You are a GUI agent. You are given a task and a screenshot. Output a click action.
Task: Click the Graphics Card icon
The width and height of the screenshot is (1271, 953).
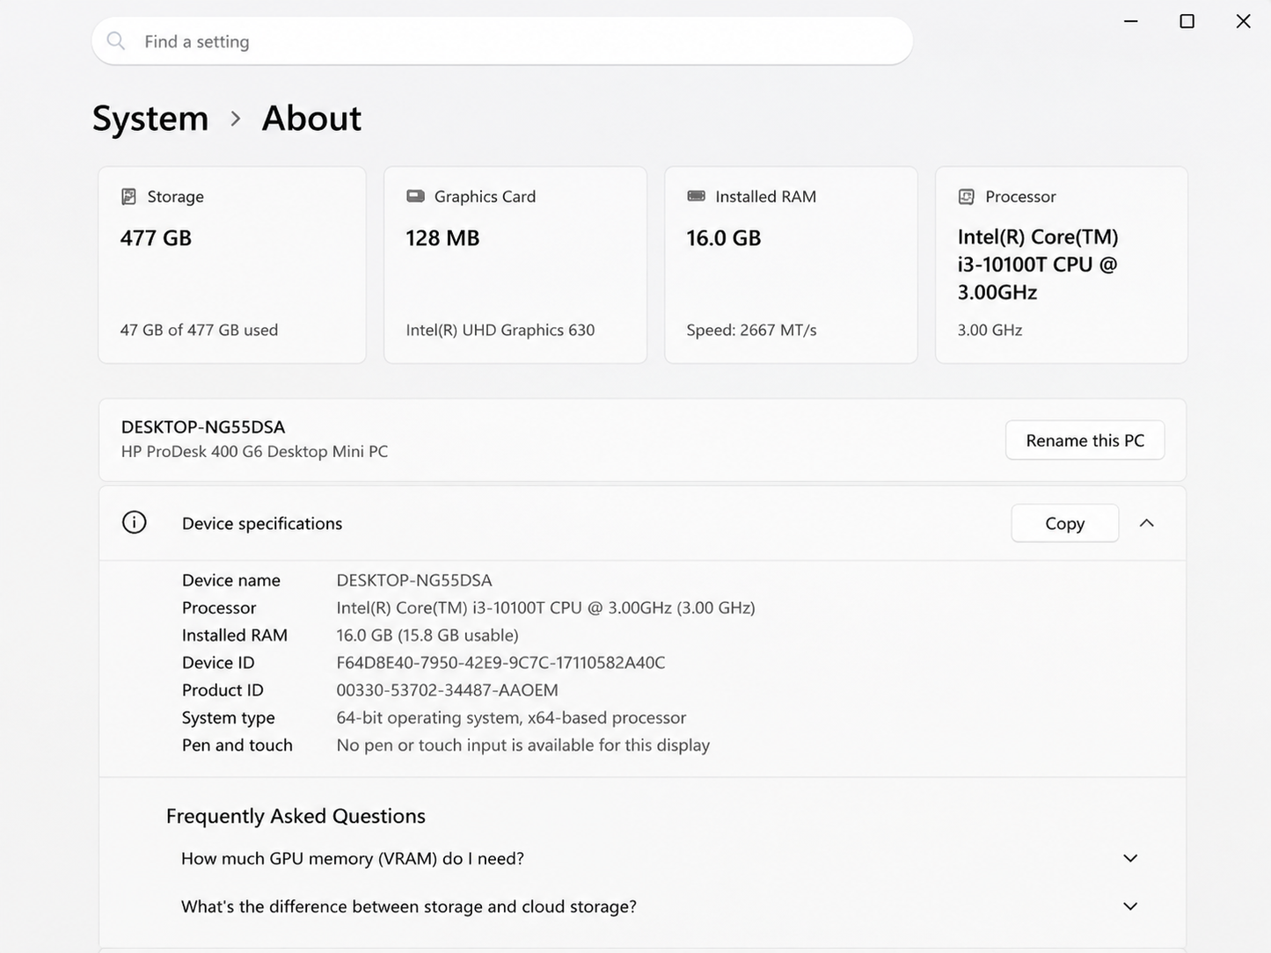pos(415,196)
